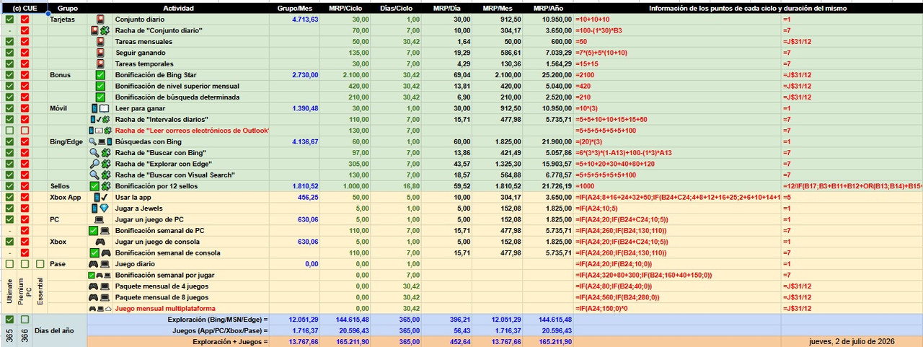Enable the Ultimate checkbox in the Pase row
Viewport: 923px width, 347px height.
(x=9, y=263)
